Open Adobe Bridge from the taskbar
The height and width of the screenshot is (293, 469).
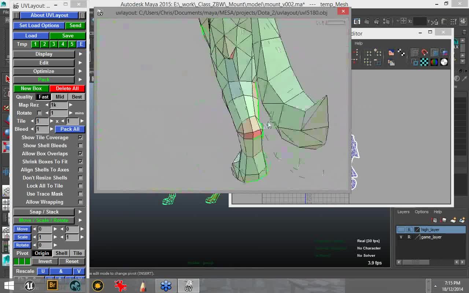[52, 286]
